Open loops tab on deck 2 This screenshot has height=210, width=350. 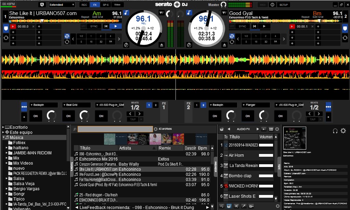coord(345,38)
